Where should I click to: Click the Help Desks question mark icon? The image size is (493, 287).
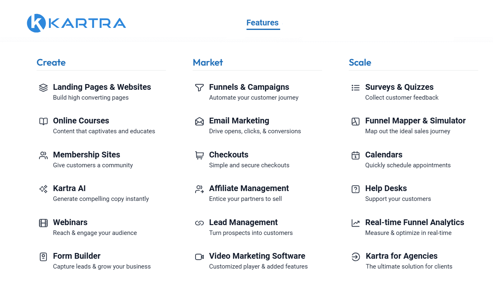click(355, 189)
